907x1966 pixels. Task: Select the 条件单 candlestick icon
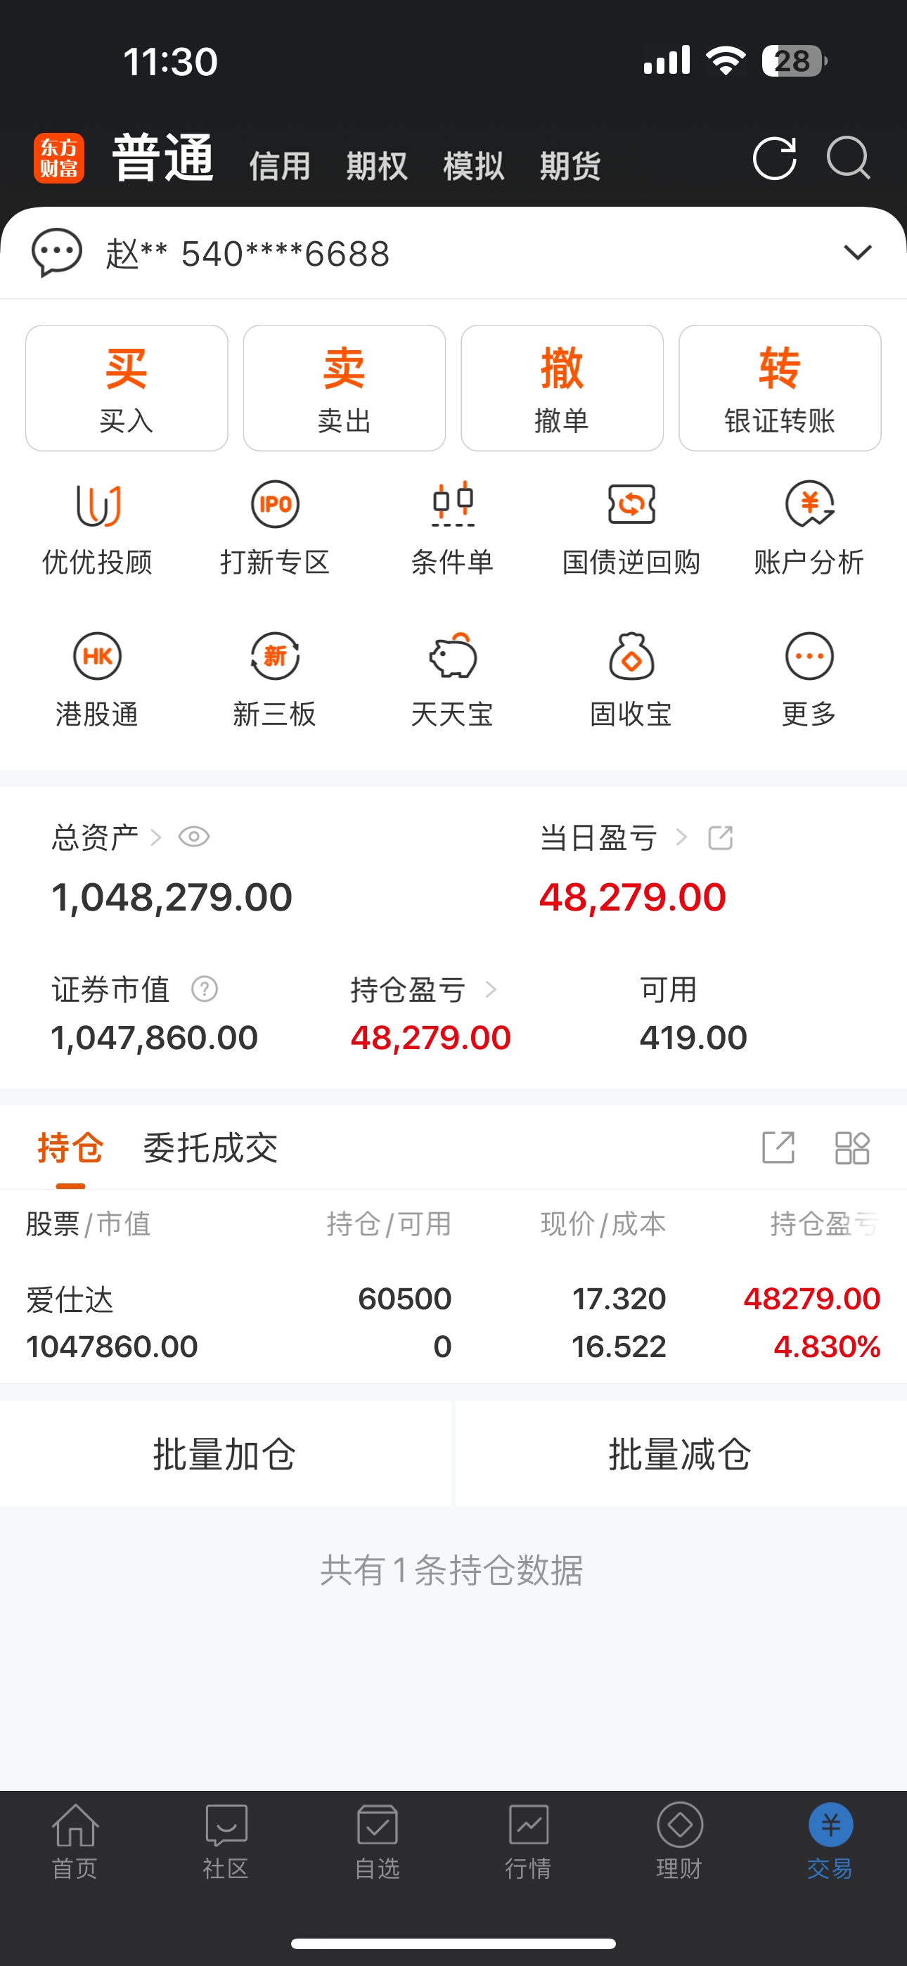pos(453,504)
